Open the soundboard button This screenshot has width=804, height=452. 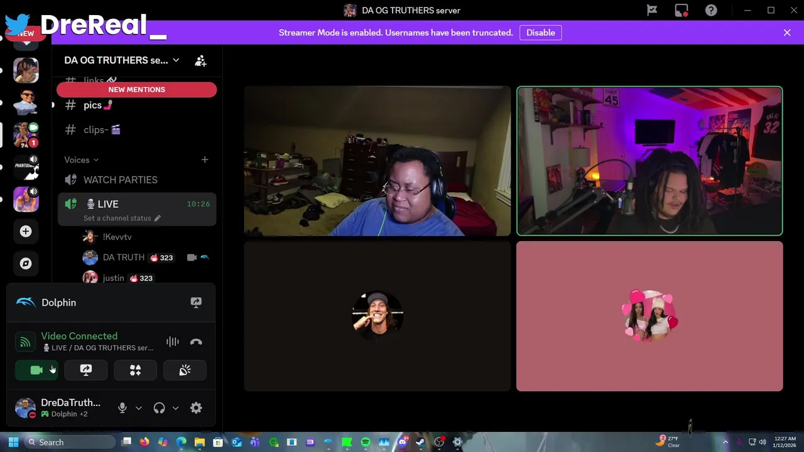185,370
